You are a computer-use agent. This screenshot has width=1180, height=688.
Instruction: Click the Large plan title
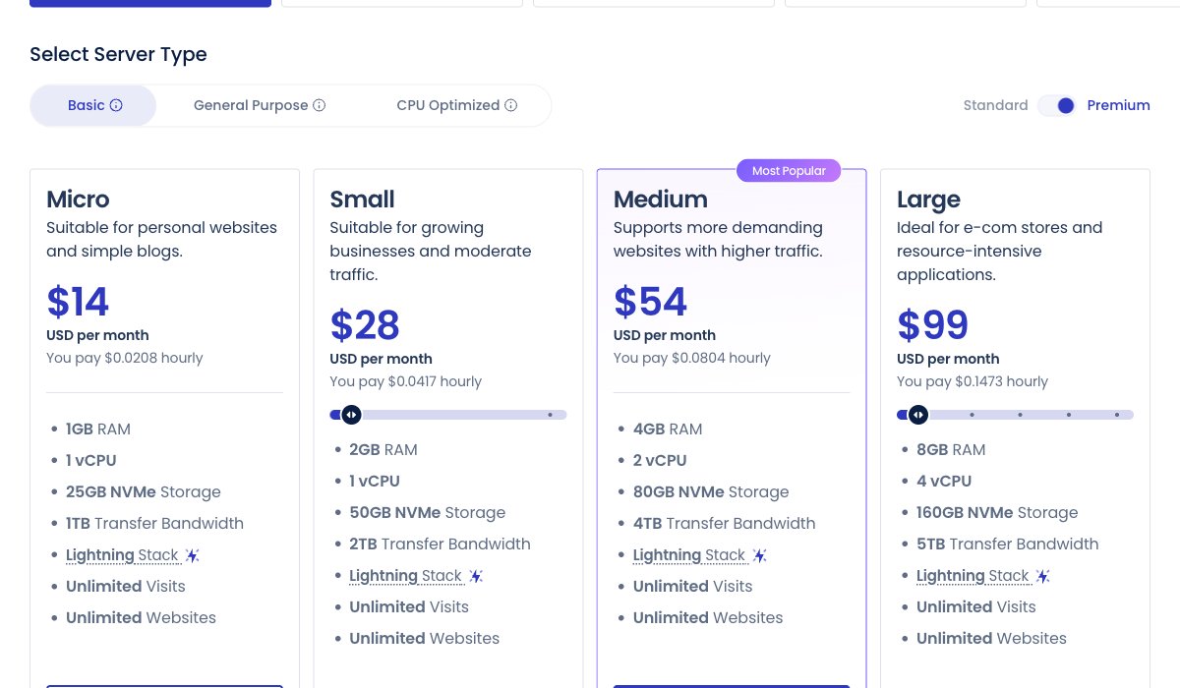pos(928,201)
